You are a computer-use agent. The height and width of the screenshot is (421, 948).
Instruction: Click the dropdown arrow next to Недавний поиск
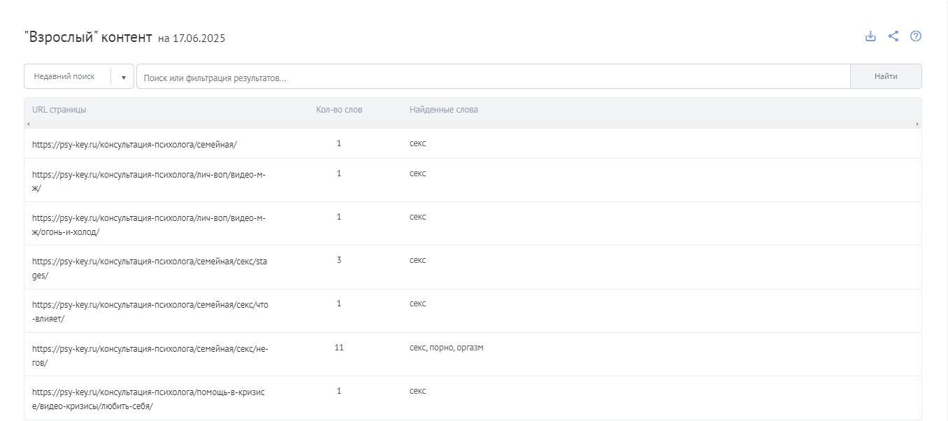pyautogui.click(x=123, y=77)
